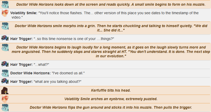211x112 pixels.
Task: Click Kerfuffle's dark avatar
Action: pos(5,91)
